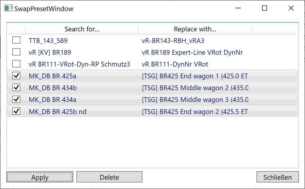Tick the vR BR111-VRot-Dyn-RP Schmutz3 checkbox

click(17, 64)
